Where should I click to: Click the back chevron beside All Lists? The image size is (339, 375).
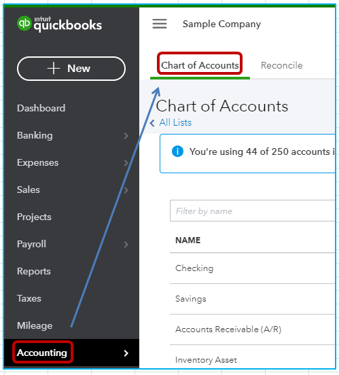[x=152, y=123]
